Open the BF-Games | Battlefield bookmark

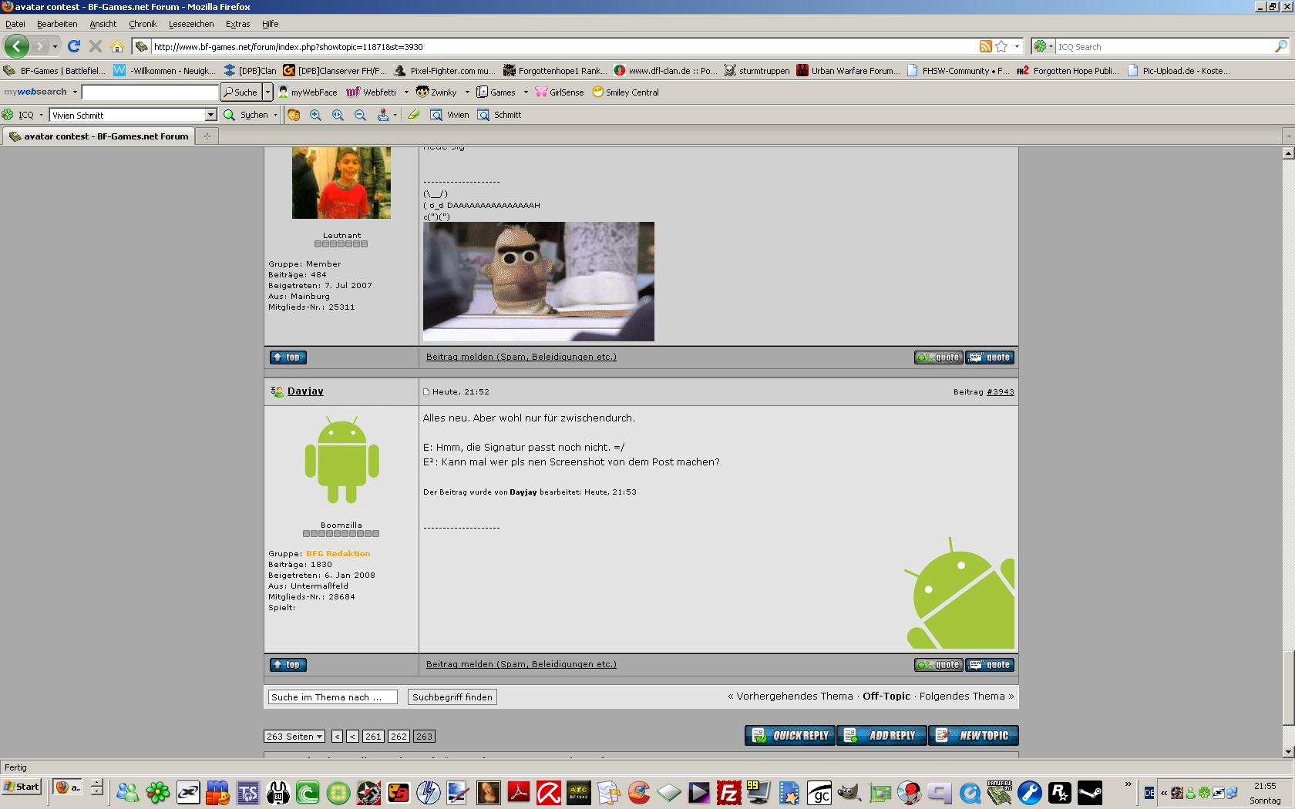(x=55, y=71)
